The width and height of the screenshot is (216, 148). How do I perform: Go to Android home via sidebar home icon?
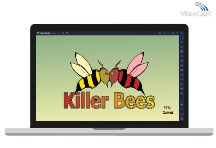coord(182,114)
